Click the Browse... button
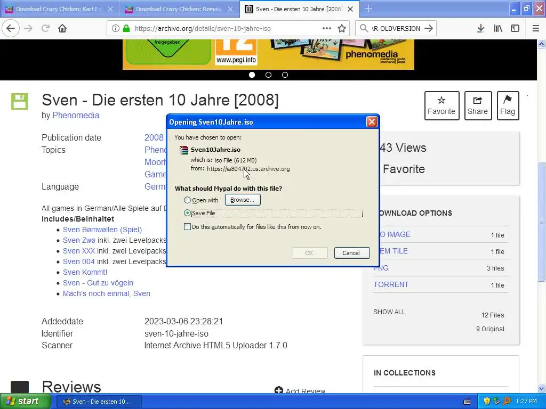 [x=243, y=200]
